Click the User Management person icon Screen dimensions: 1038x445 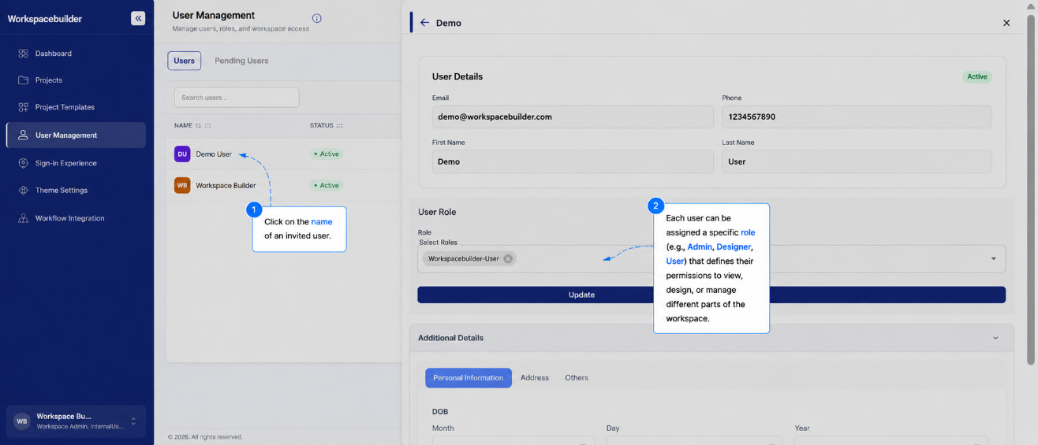pyautogui.click(x=23, y=135)
